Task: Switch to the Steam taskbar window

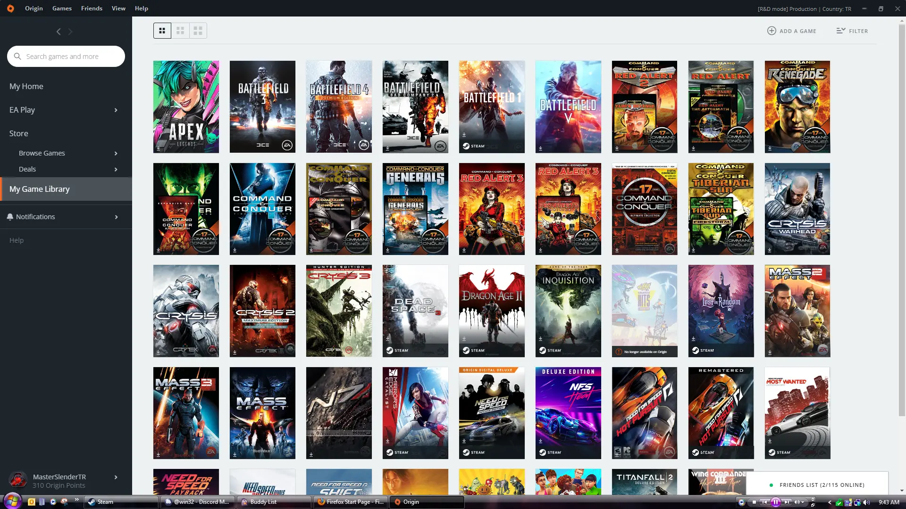Action: coord(121,502)
